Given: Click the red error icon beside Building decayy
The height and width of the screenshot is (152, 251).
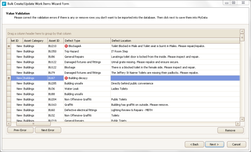Looking at the screenshot, I should [x=66, y=78].
